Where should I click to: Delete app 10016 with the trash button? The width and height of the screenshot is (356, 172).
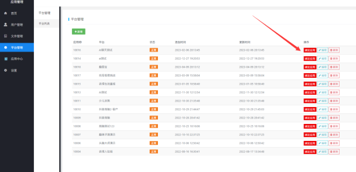click(334, 50)
